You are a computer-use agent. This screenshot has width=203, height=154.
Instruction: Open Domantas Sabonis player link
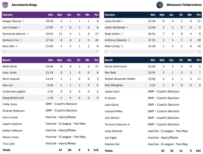click(x=14, y=34)
